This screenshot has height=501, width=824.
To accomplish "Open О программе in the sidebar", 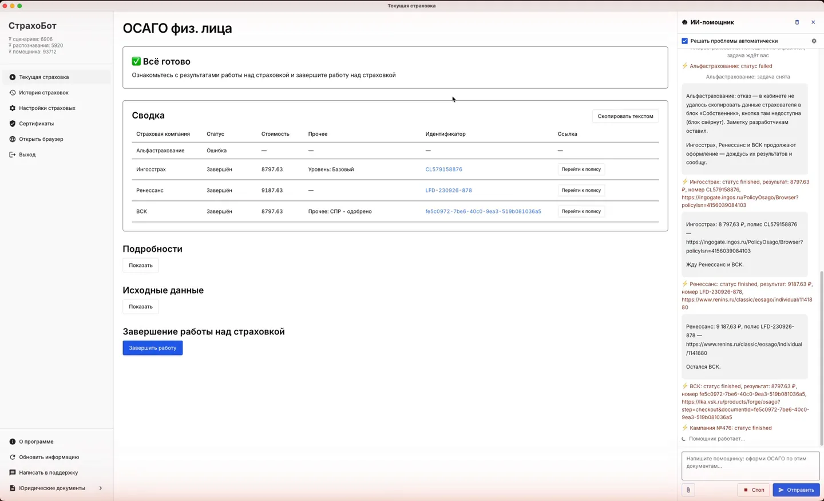I will (x=57, y=442).
